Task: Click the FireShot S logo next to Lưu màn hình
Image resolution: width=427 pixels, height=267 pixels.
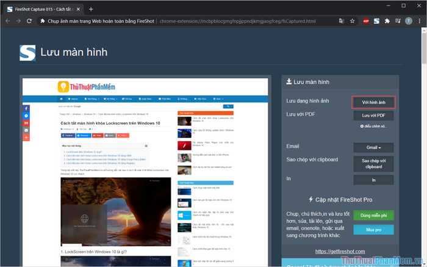Action: point(27,53)
